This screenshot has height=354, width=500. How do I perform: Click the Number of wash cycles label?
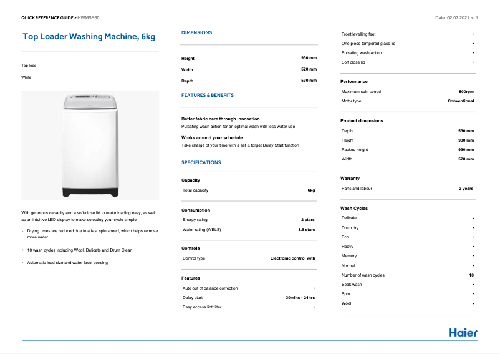pos(363,275)
